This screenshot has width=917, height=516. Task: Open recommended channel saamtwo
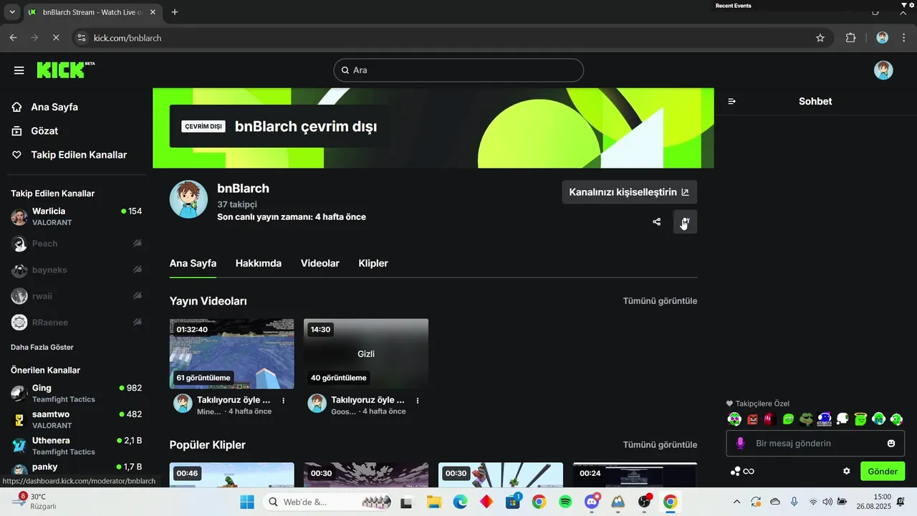[76, 419]
